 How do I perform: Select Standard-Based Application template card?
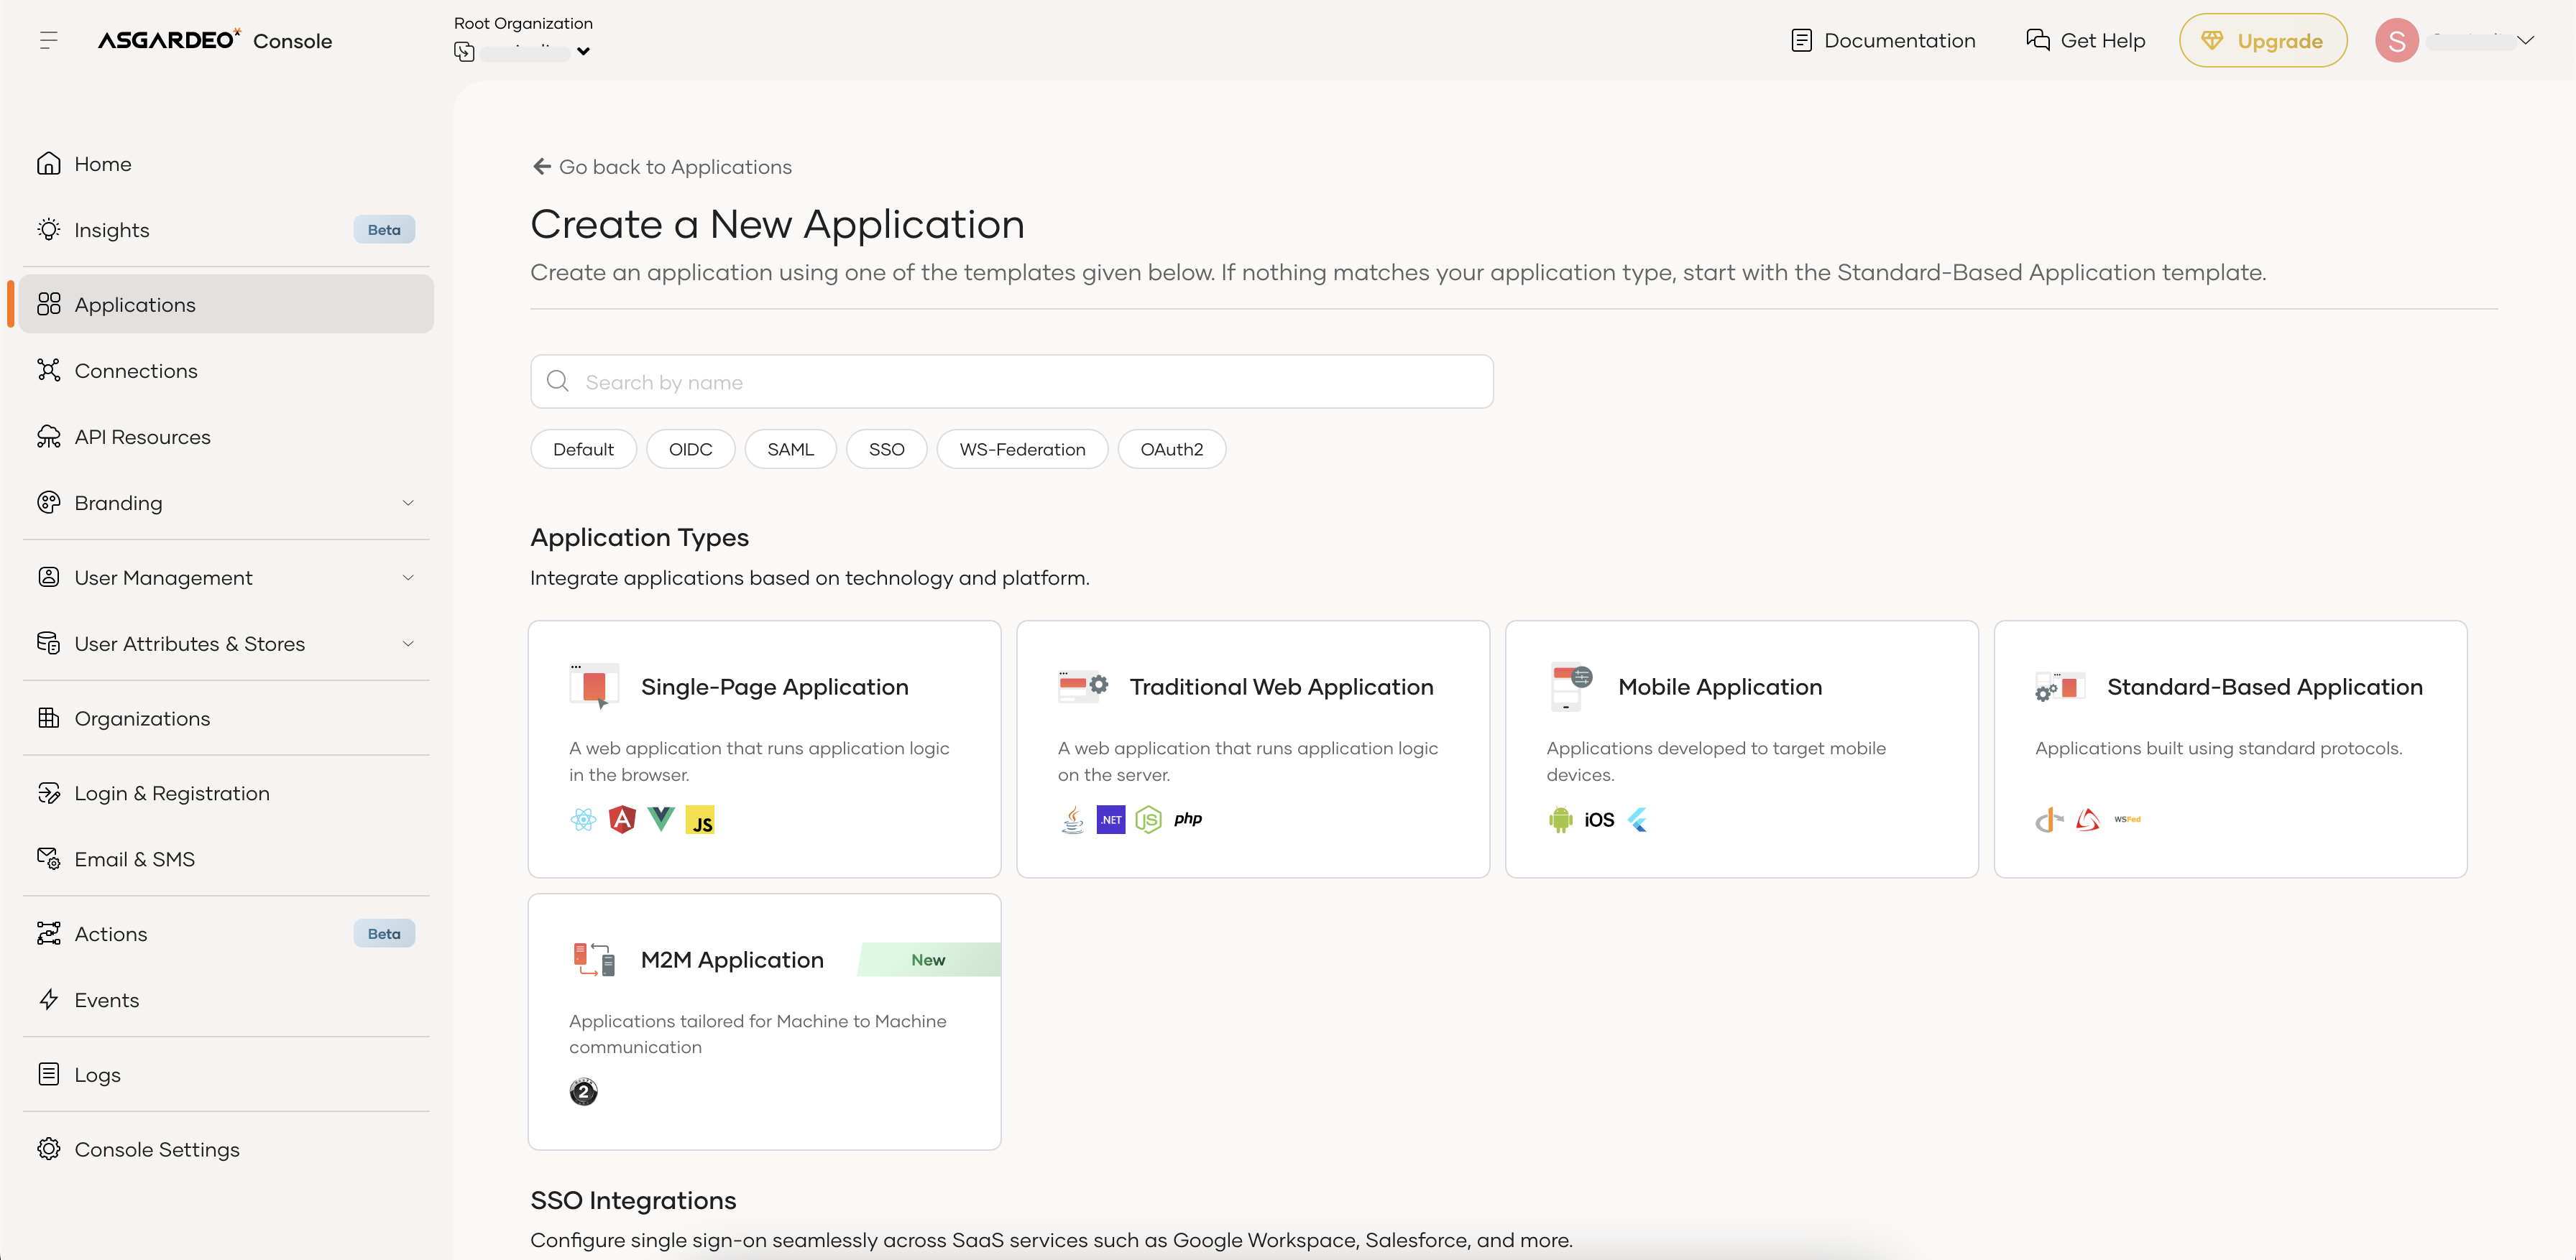point(2230,749)
